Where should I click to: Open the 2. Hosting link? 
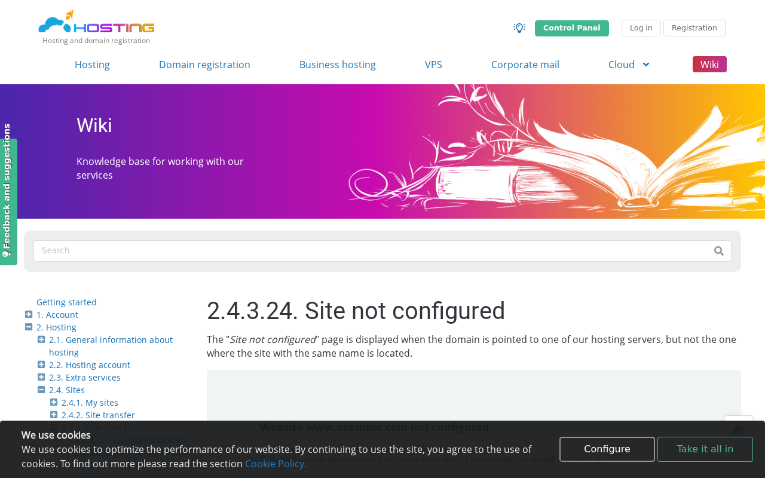(56, 327)
